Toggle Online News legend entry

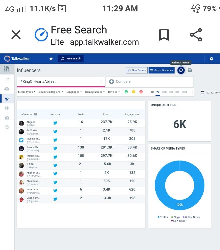tap(191, 217)
